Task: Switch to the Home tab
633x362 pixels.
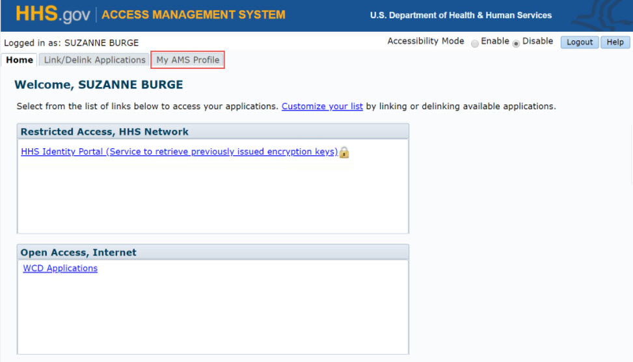Action: pyautogui.click(x=20, y=60)
